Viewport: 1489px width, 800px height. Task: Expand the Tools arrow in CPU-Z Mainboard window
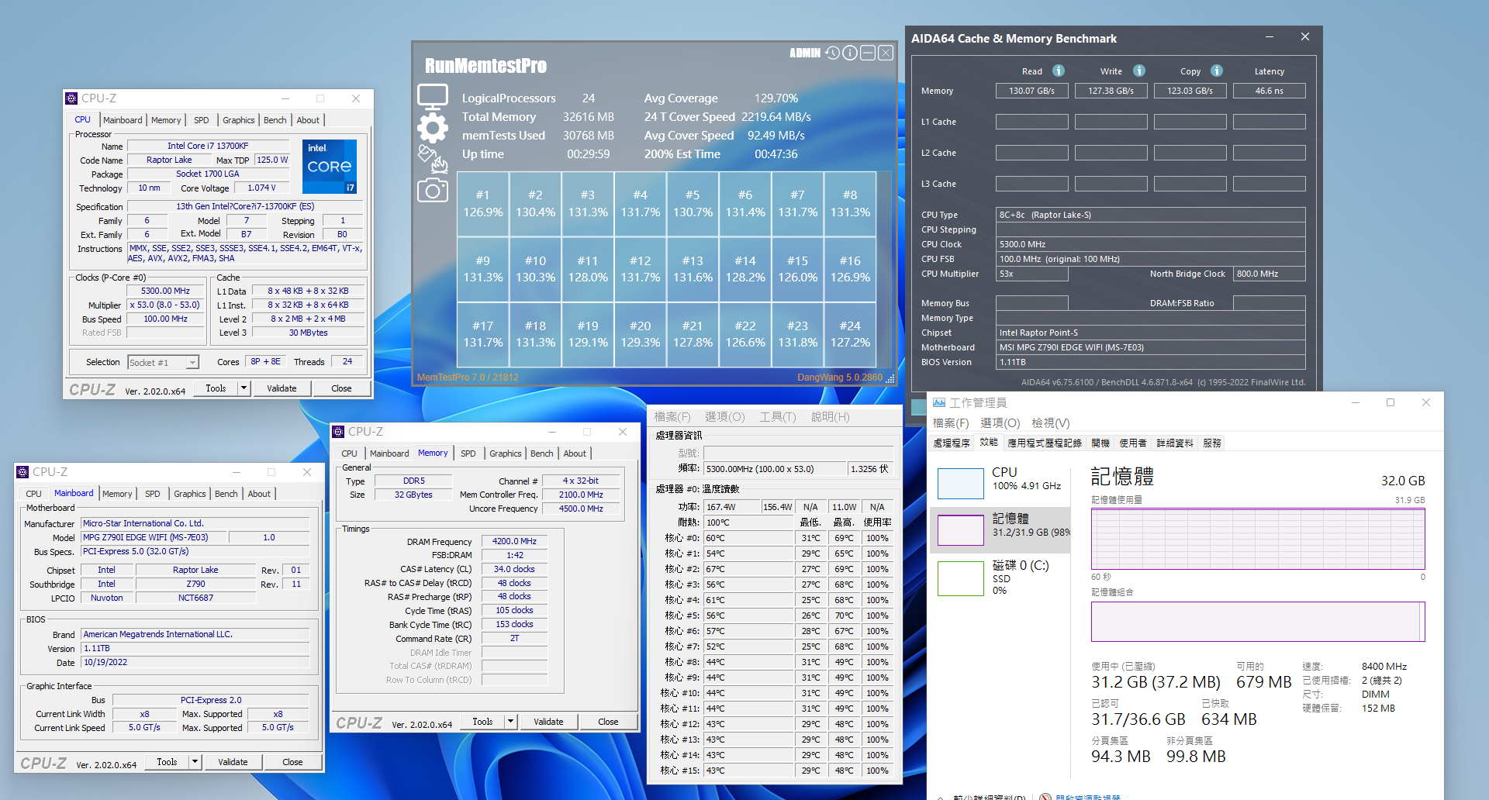coord(195,762)
